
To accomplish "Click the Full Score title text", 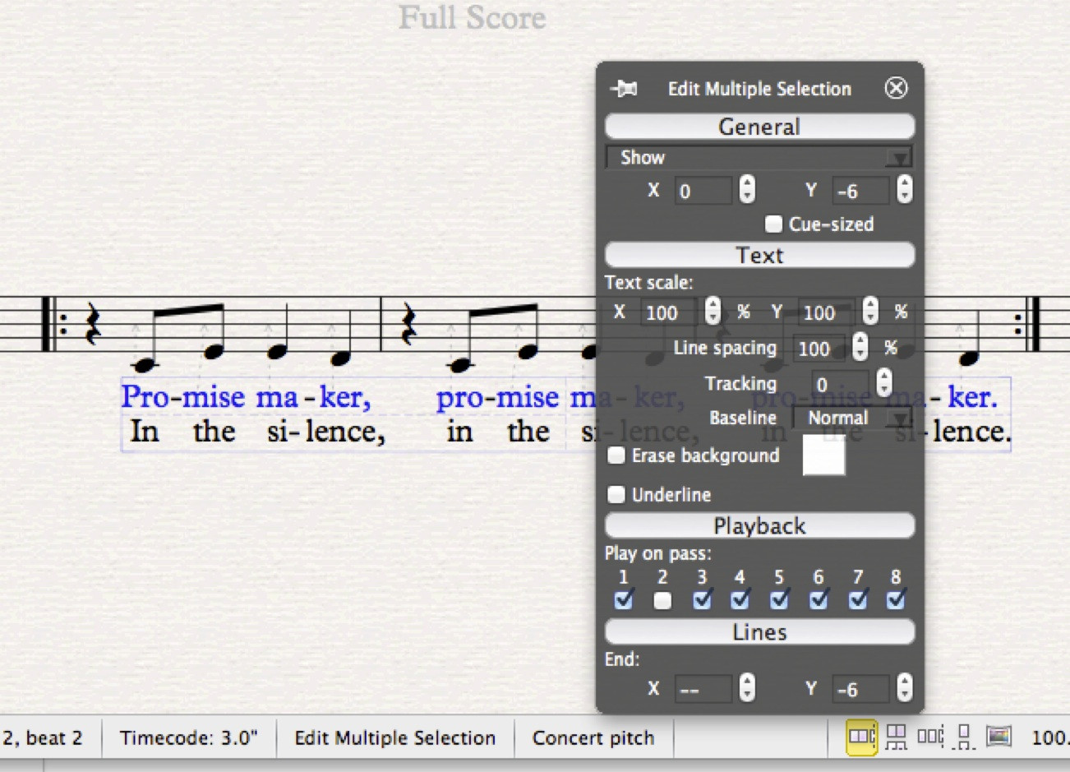I will point(473,17).
